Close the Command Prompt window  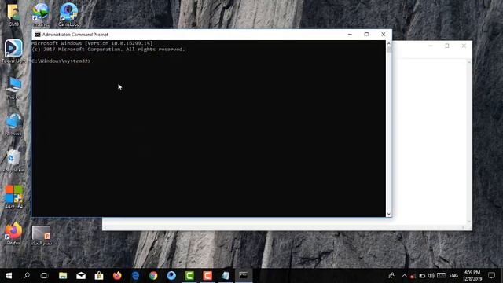pyautogui.click(x=384, y=35)
